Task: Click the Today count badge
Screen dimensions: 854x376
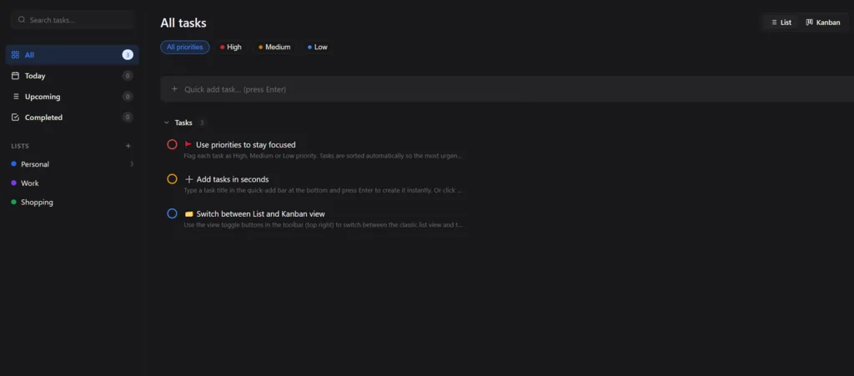Action: [128, 76]
